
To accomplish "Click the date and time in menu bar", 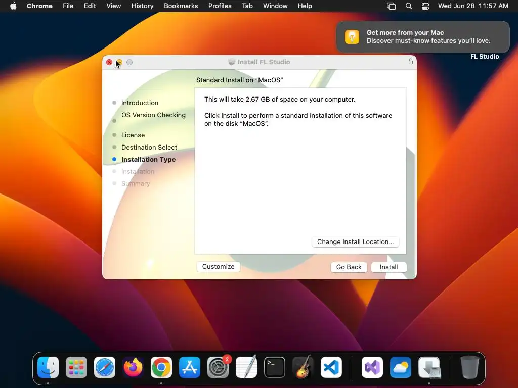I will tap(473, 6).
